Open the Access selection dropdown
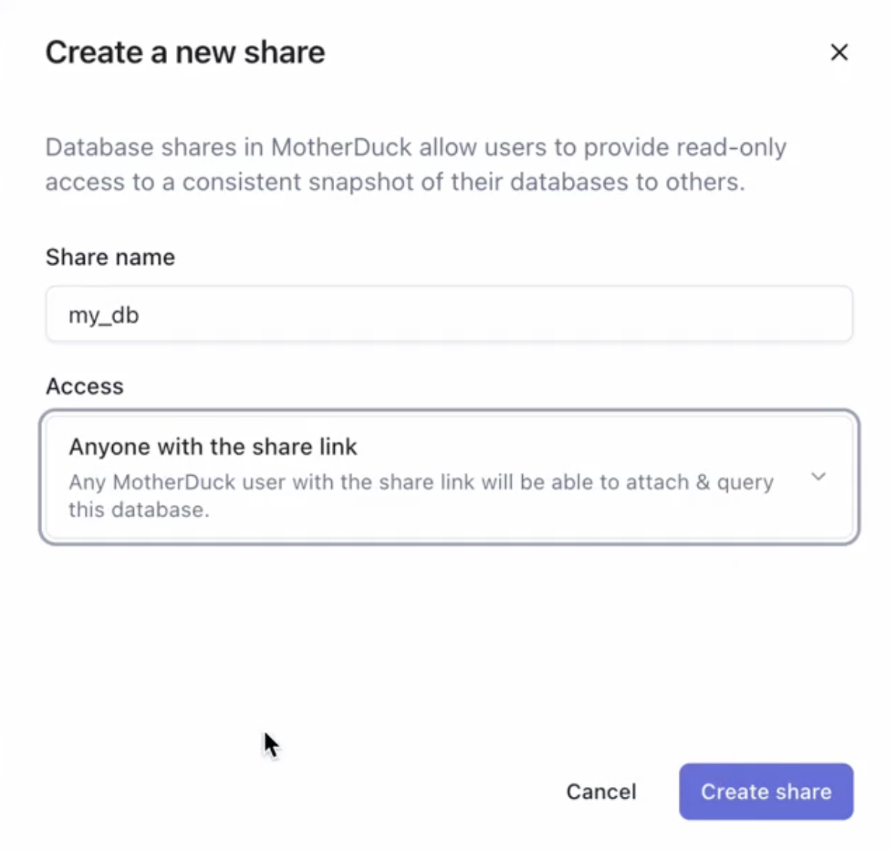Image resolution: width=891 pixels, height=851 pixels. click(x=449, y=477)
